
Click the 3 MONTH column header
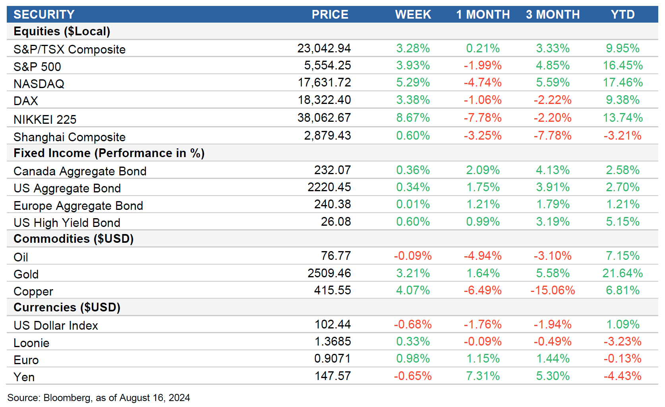(x=553, y=15)
